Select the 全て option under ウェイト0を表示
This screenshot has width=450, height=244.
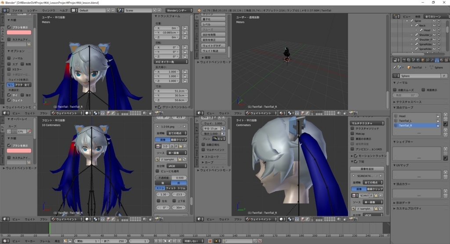pyautogui.click(x=27, y=85)
